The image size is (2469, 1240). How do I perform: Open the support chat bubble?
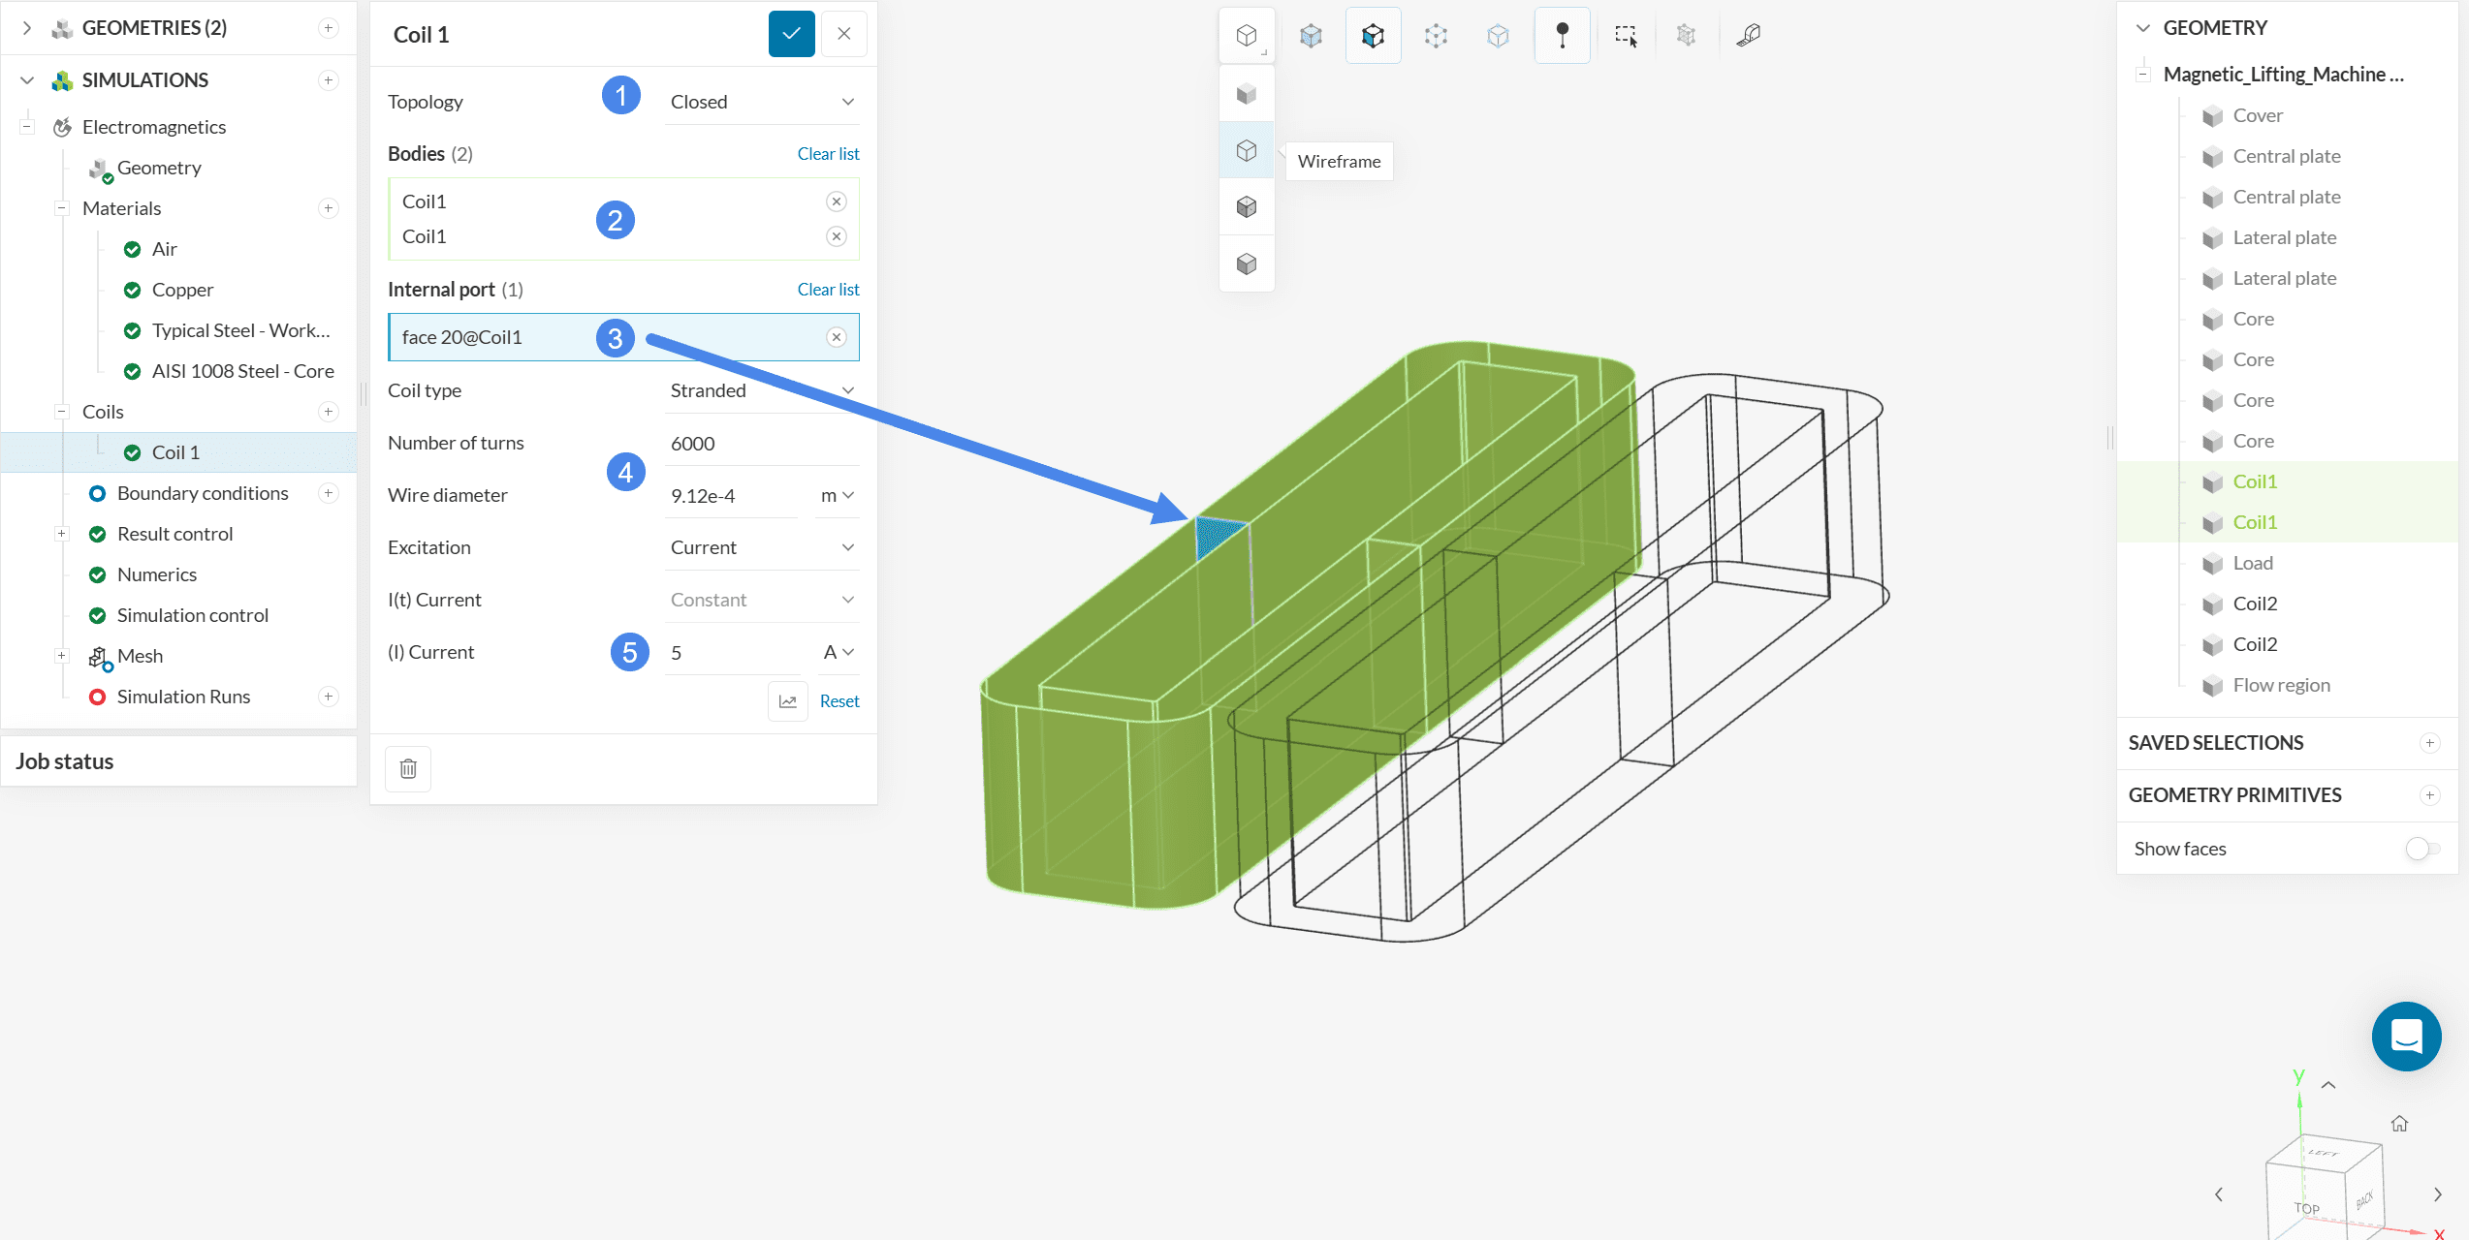2406,1036
